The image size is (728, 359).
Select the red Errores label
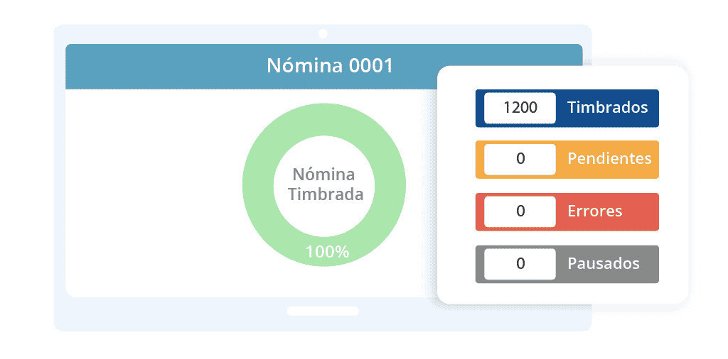coord(595,211)
